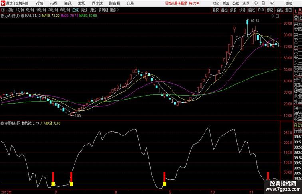The image size is (302, 194).
Task: Click the 通达信 red logo icon
Action: click(x=3, y=3)
